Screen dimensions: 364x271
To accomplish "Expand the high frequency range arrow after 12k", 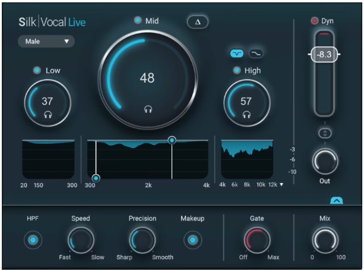I will pos(281,185).
